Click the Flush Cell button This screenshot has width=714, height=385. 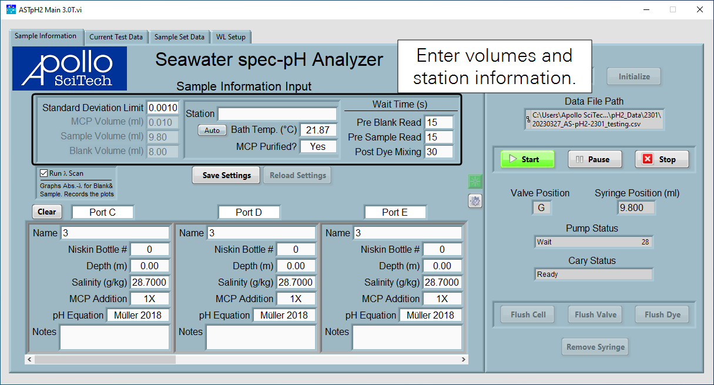[x=528, y=314]
